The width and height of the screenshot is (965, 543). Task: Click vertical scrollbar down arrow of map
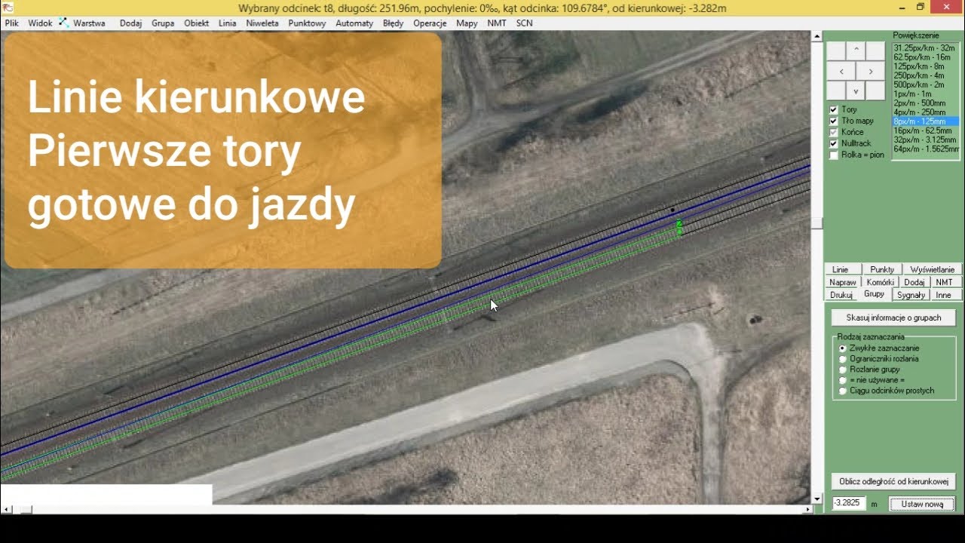coord(816,499)
